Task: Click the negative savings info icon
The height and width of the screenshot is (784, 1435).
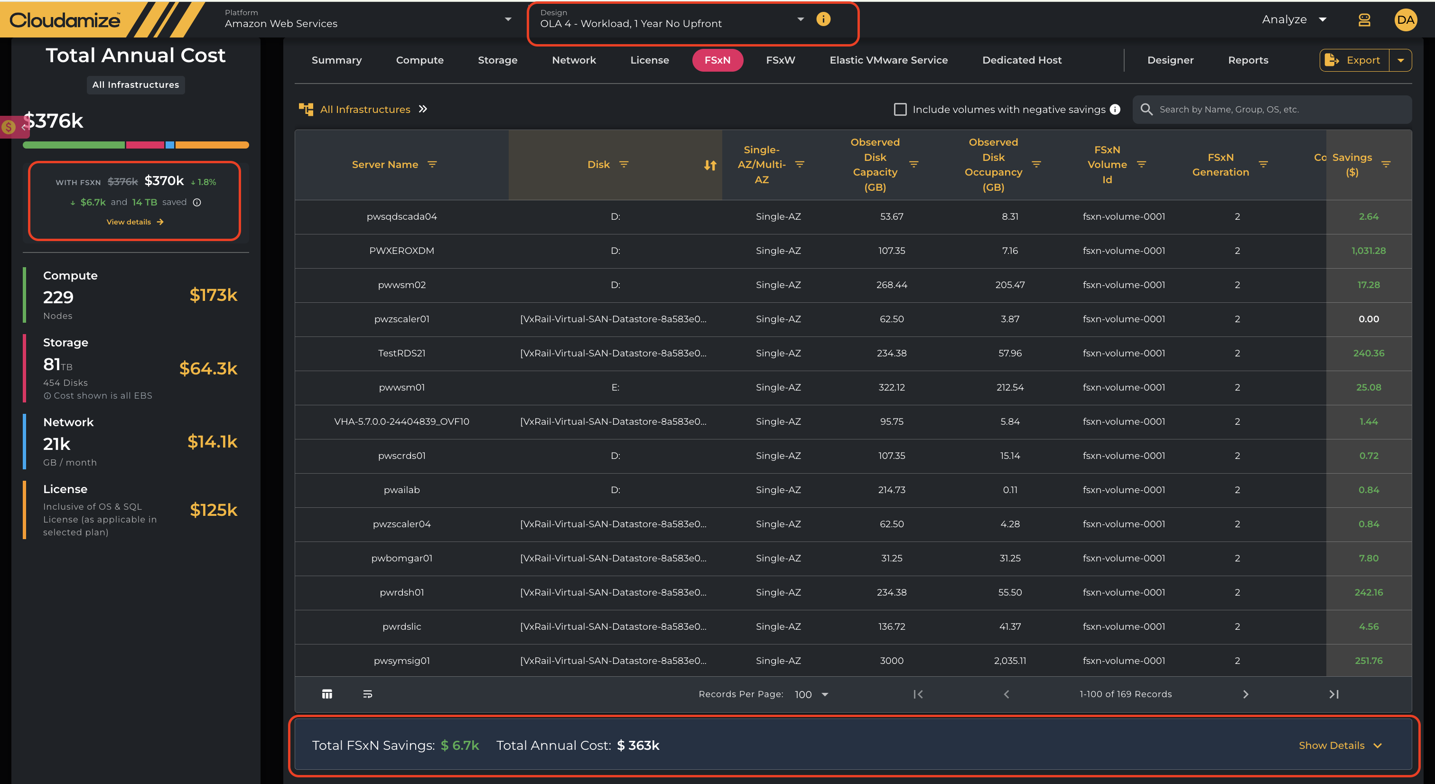Action: click(x=1115, y=109)
